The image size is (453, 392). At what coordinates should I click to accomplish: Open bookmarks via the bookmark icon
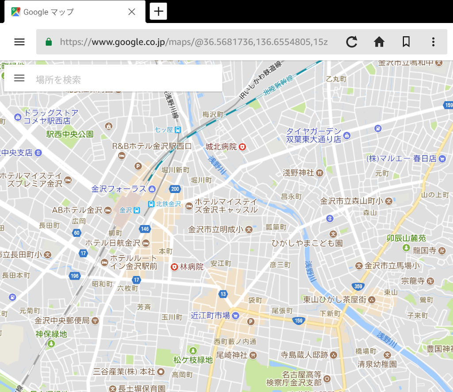pos(406,42)
